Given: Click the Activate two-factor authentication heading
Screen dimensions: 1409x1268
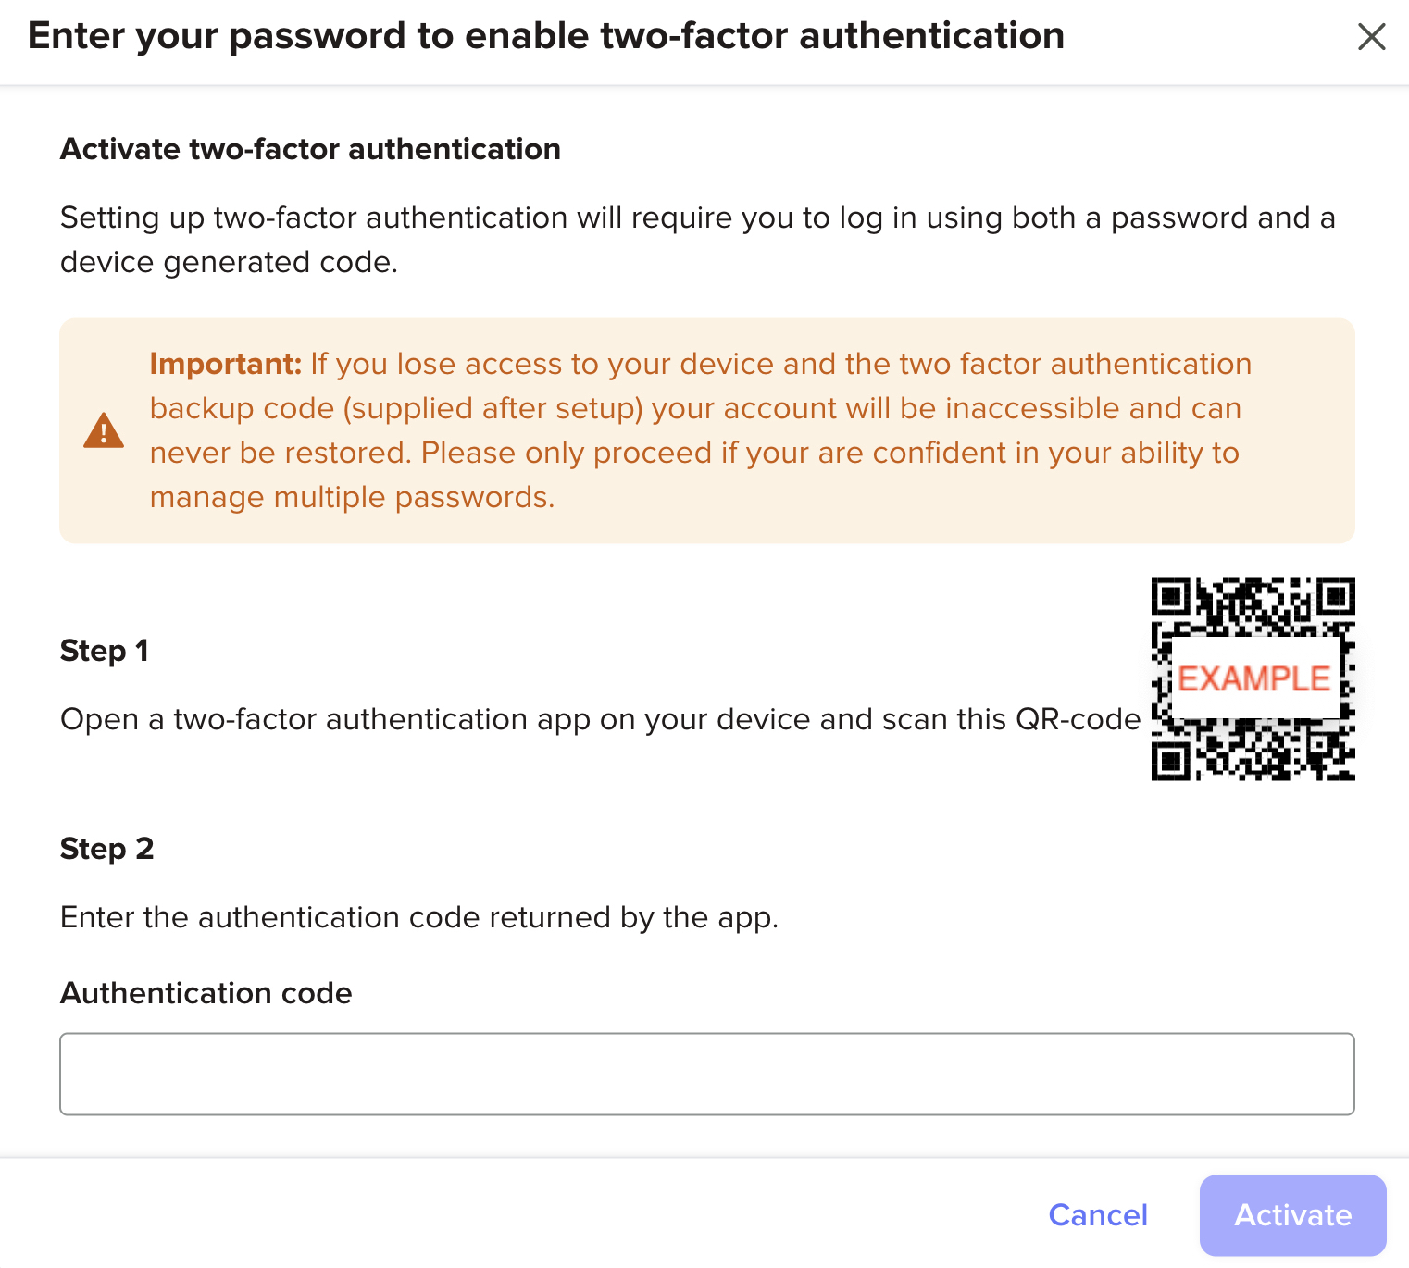Looking at the screenshot, I should (x=311, y=148).
